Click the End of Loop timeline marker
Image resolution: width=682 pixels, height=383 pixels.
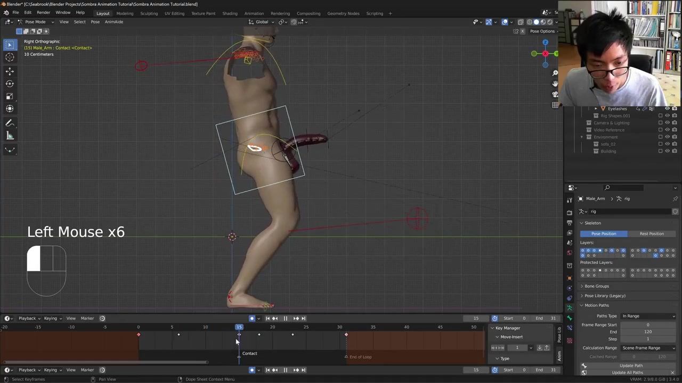(346, 357)
